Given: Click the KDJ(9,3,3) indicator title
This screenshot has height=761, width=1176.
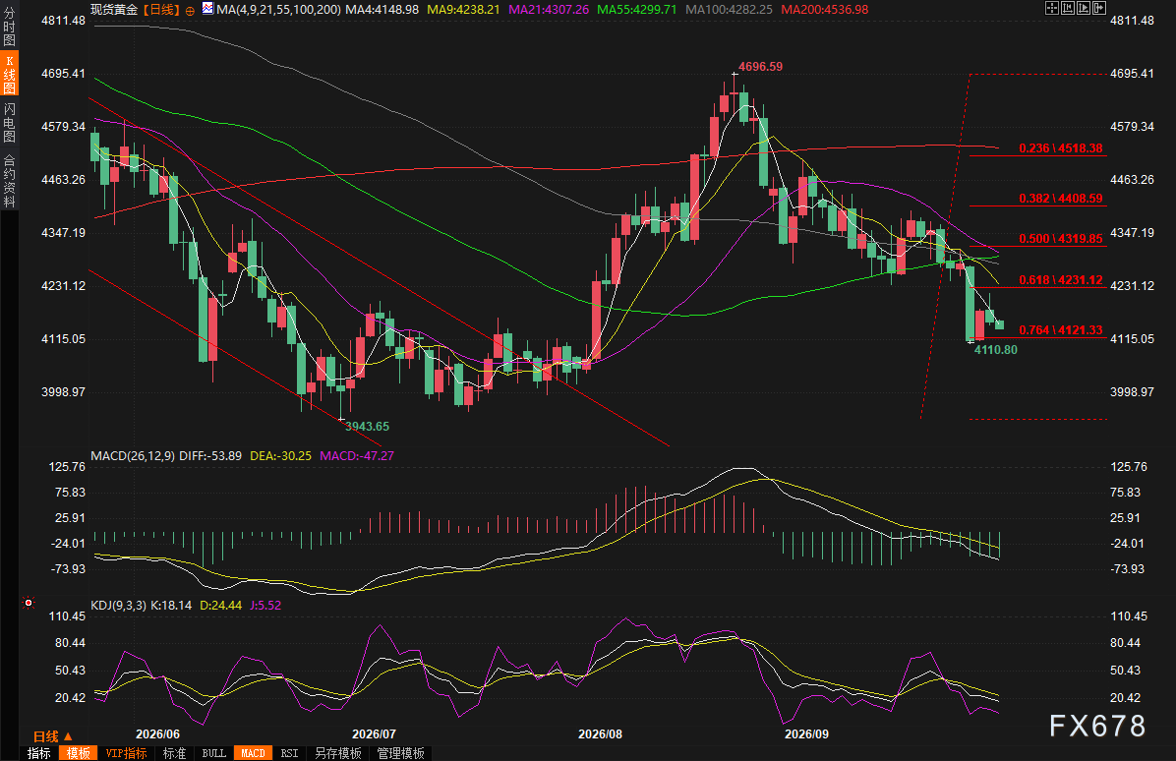Looking at the screenshot, I should pyautogui.click(x=119, y=605).
